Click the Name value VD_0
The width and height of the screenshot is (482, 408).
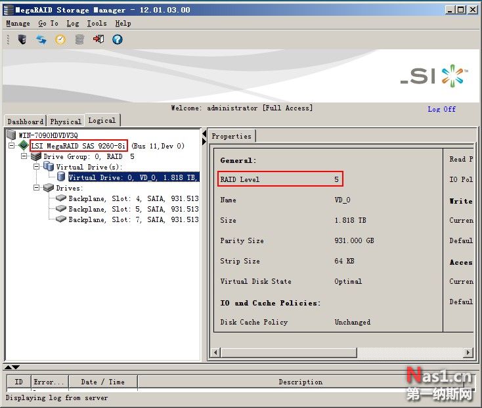click(342, 200)
